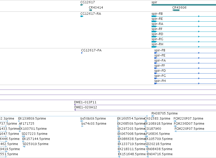
Task: Select the FGM220F07.5prime EST
Action: point(195,131)
